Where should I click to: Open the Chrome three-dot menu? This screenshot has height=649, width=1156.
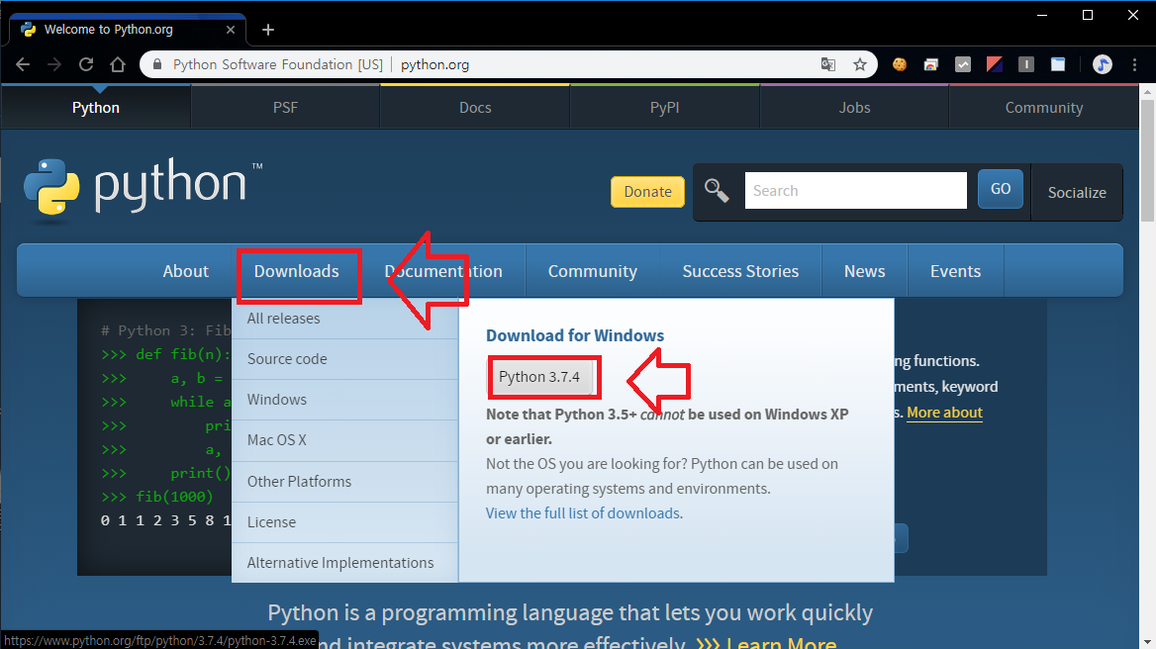pyautogui.click(x=1134, y=65)
